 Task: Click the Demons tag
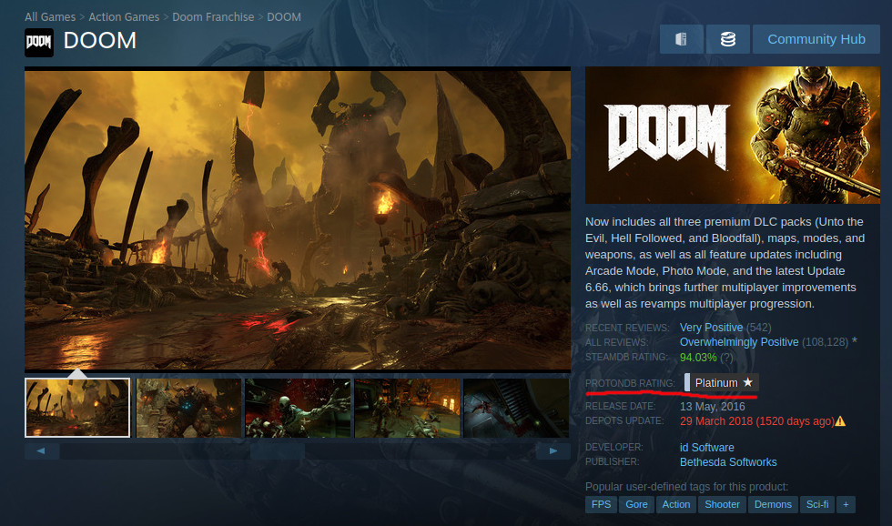click(x=773, y=504)
